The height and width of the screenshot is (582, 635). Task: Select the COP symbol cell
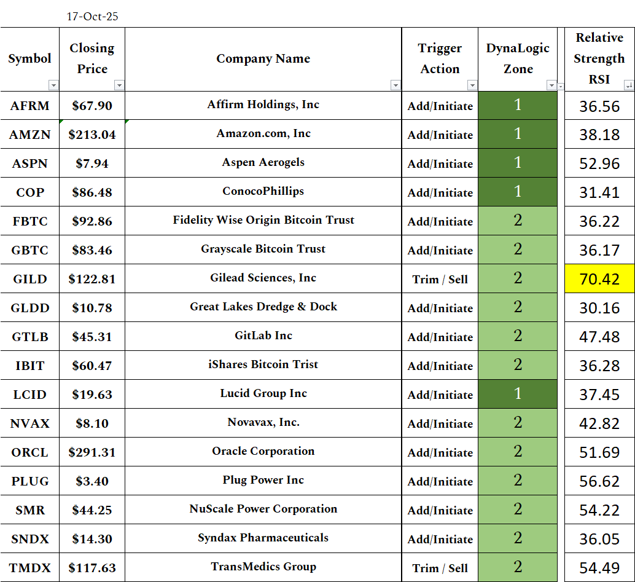point(30,192)
